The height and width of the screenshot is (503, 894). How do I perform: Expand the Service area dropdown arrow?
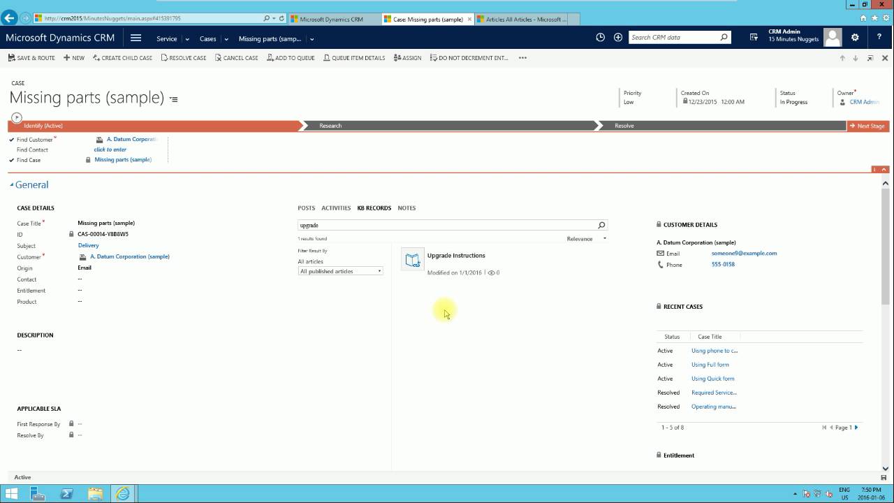point(187,39)
